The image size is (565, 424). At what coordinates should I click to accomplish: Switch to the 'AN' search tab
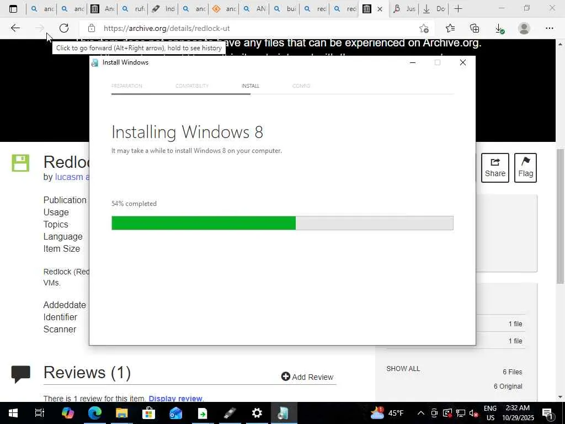point(254,9)
